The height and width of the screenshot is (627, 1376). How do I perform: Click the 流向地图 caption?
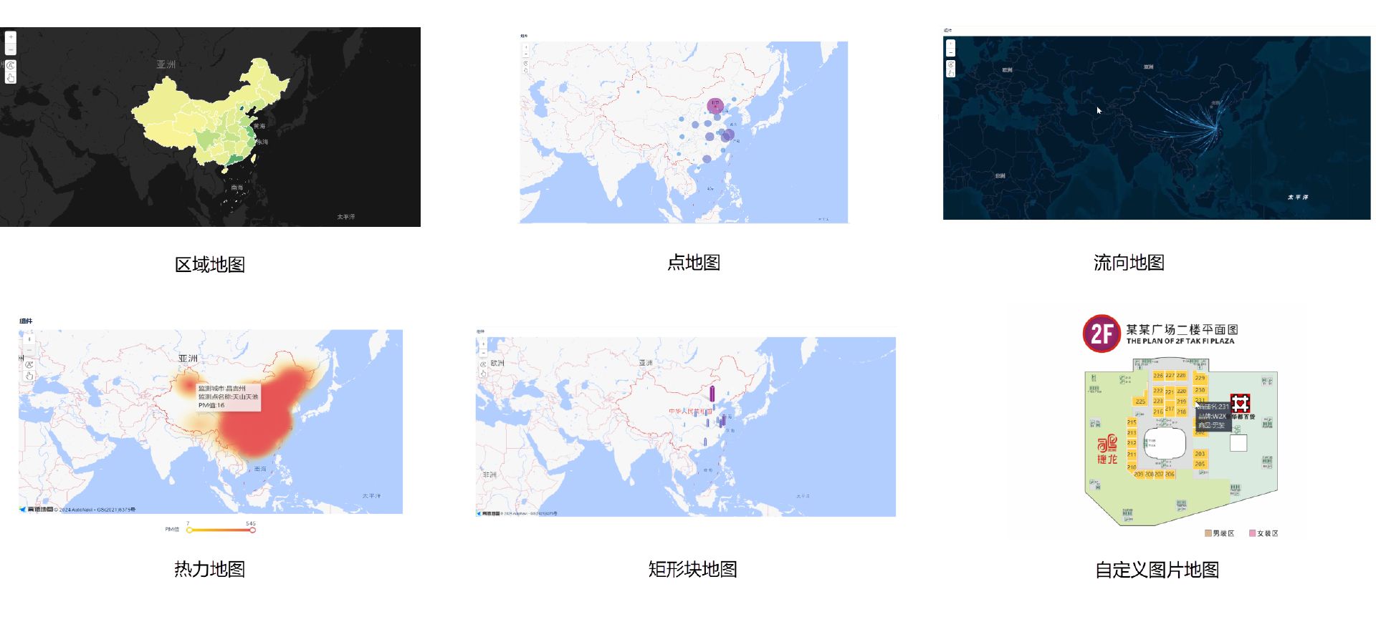pos(1129,262)
